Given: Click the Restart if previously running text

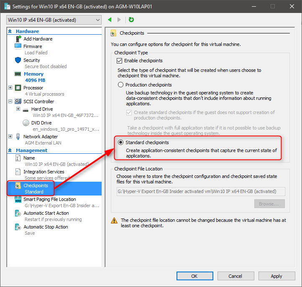Looking at the screenshot, I should (x=53, y=219).
